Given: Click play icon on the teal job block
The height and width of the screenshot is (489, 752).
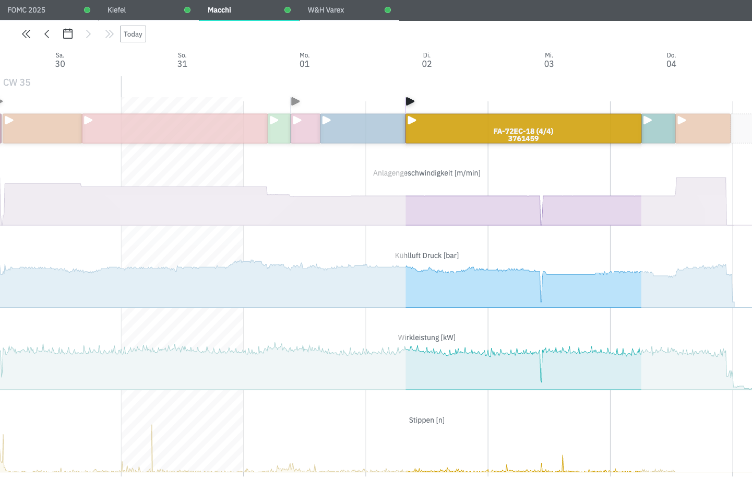Looking at the screenshot, I should (x=648, y=121).
